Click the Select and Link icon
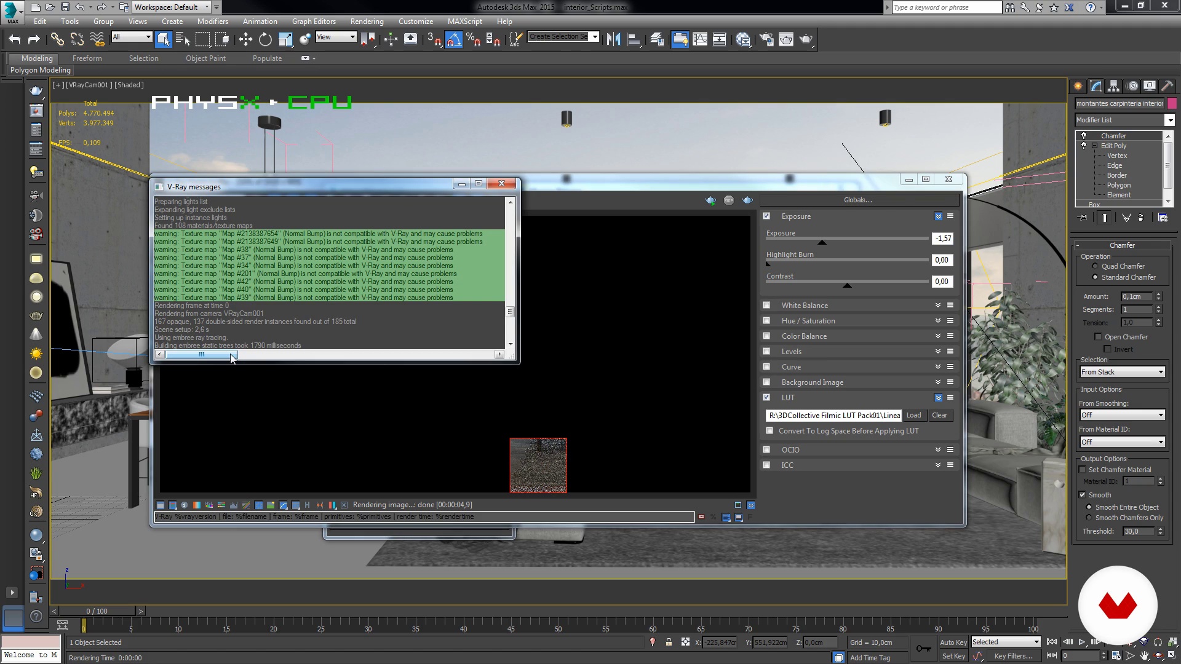Screen dimensions: 1181x664 [x=57, y=39]
